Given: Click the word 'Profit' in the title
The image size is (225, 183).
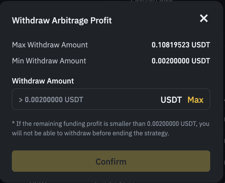Looking at the screenshot, I should [101, 20].
